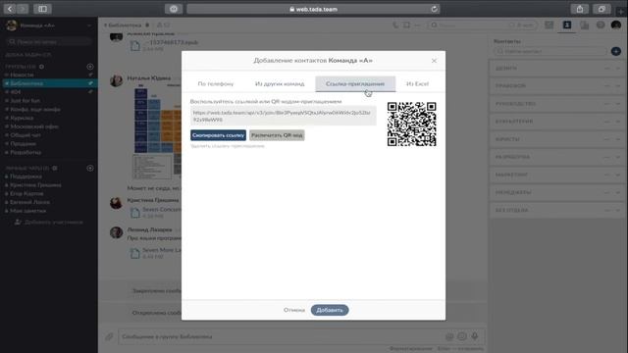Switch to the "Из Excel" tab
This screenshot has width=628, height=353.
click(417, 83)
